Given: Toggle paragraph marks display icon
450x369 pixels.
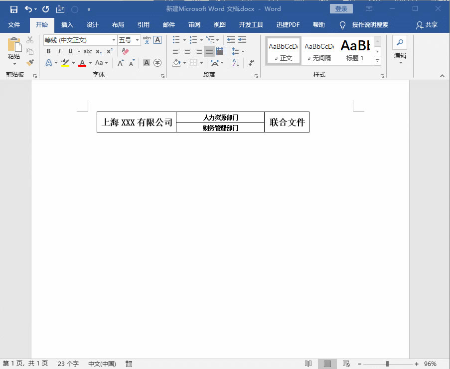Looking at the screenshot, I should pyautogui.click(x=251, y=63).
